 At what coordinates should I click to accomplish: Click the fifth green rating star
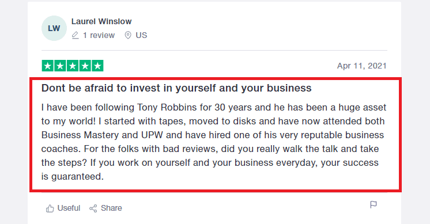click(97, 66)
